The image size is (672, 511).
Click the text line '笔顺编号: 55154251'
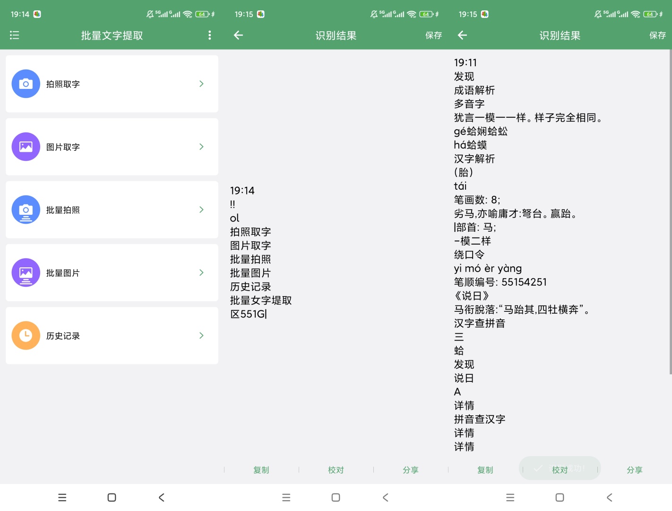tap(500, 282)
